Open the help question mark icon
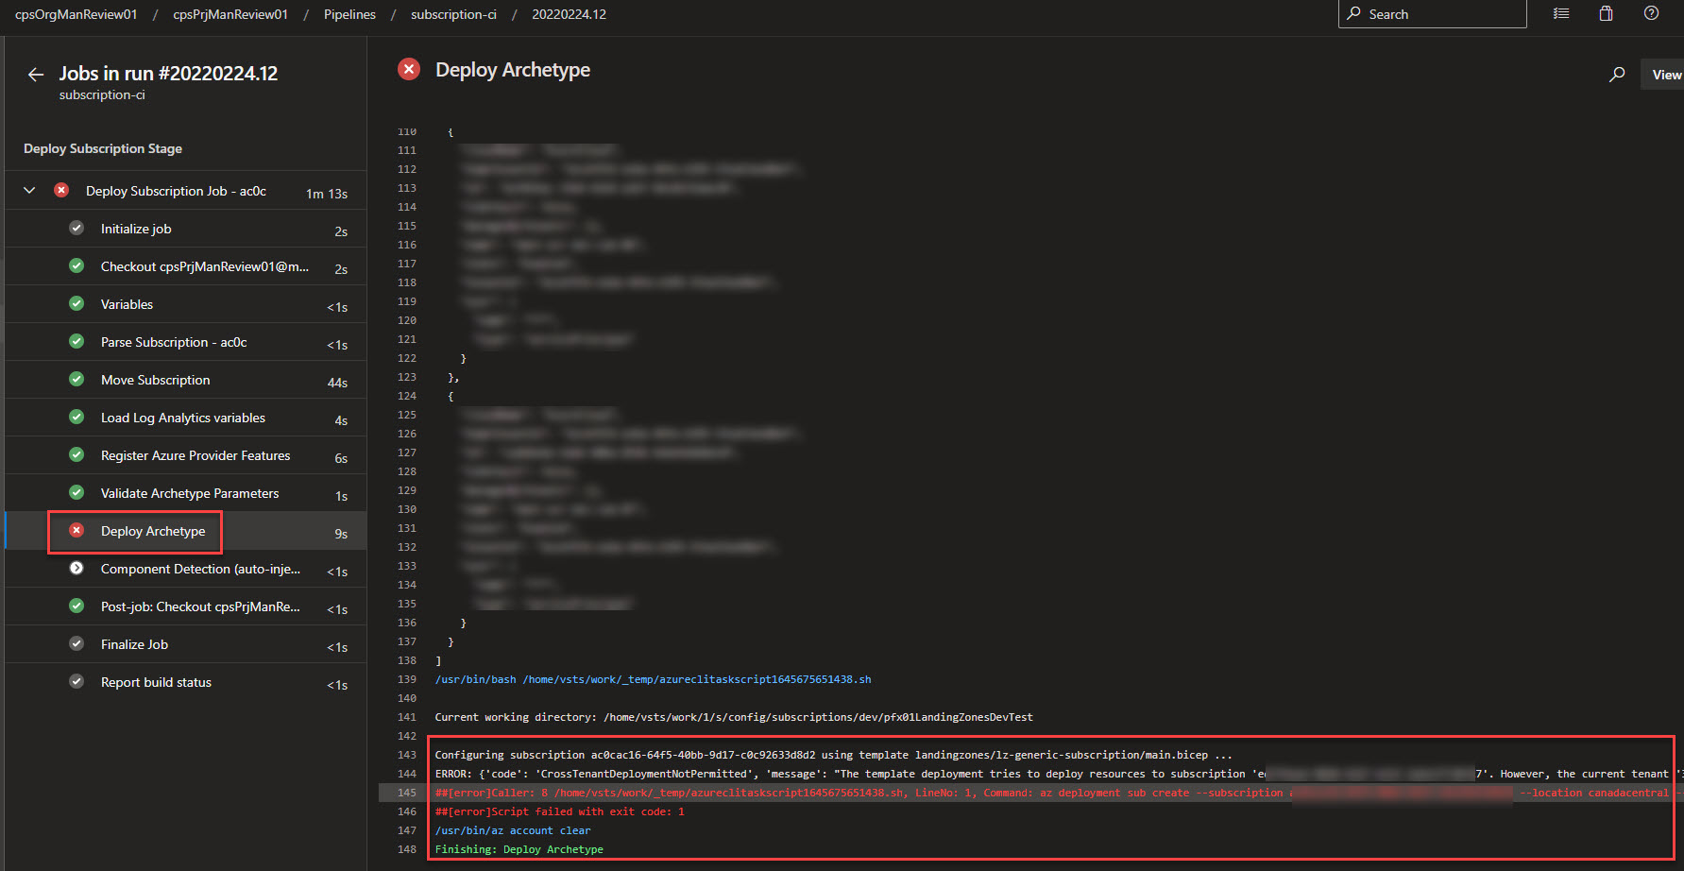Image resolution: width=1684 pixels, height=871 pixels. [x=1651, y=13]
